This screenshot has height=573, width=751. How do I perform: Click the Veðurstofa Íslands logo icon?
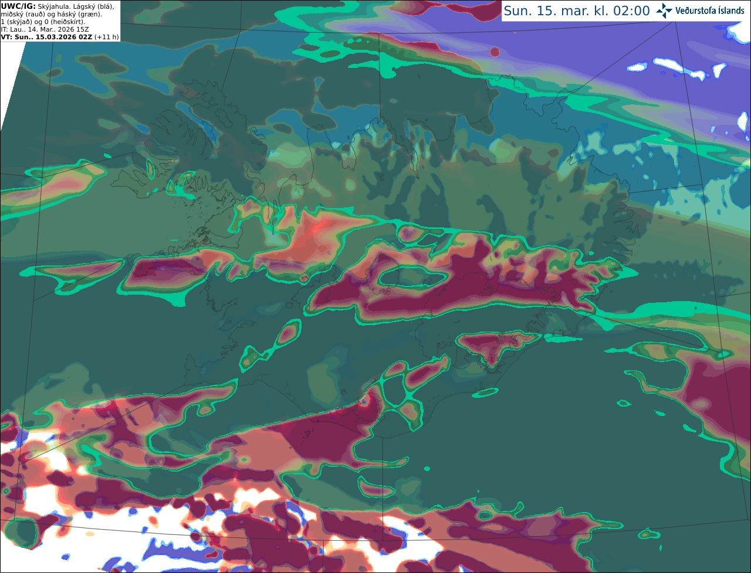coord(664,11)
